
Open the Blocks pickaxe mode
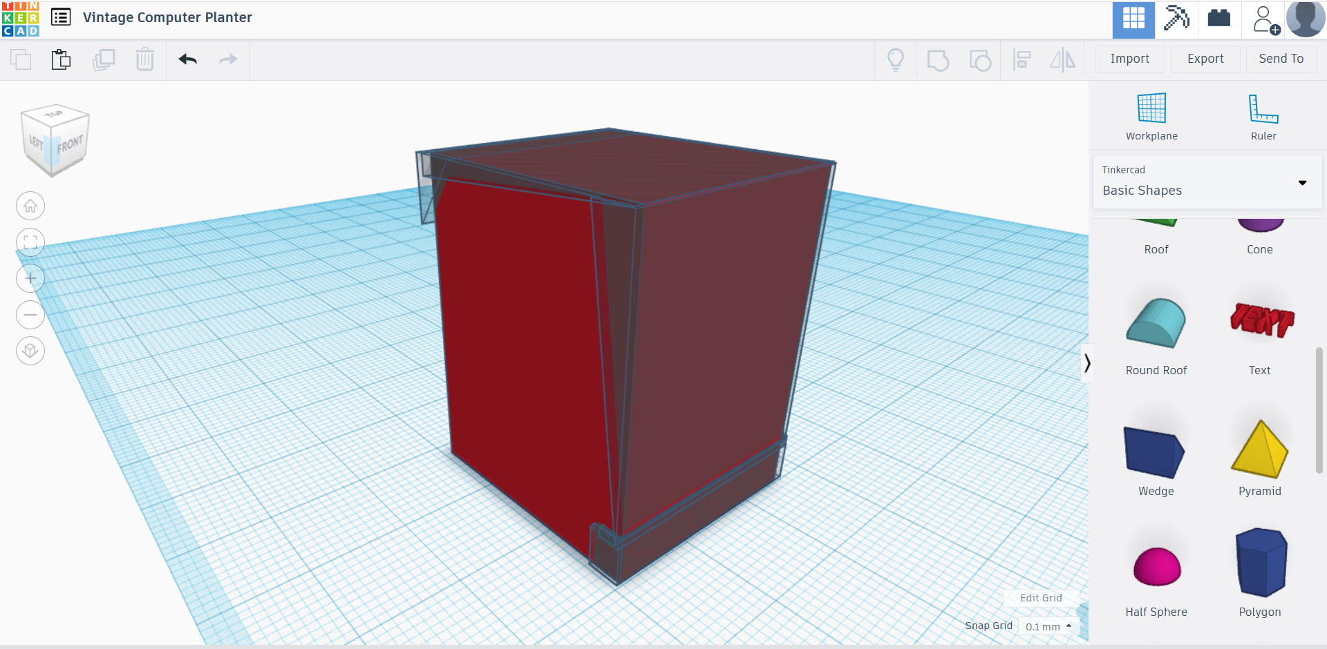pyautogui.click(x=1176, y=19)
